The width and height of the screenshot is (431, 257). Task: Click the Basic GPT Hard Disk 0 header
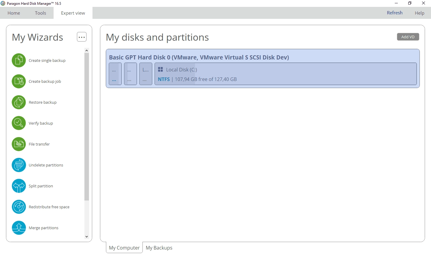point(199,57)
